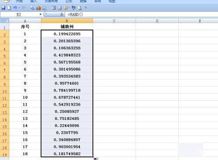Open the 公式 (Formulas) ribbon tab
Viewport: 218px width, 160px height.
point(69,1)
